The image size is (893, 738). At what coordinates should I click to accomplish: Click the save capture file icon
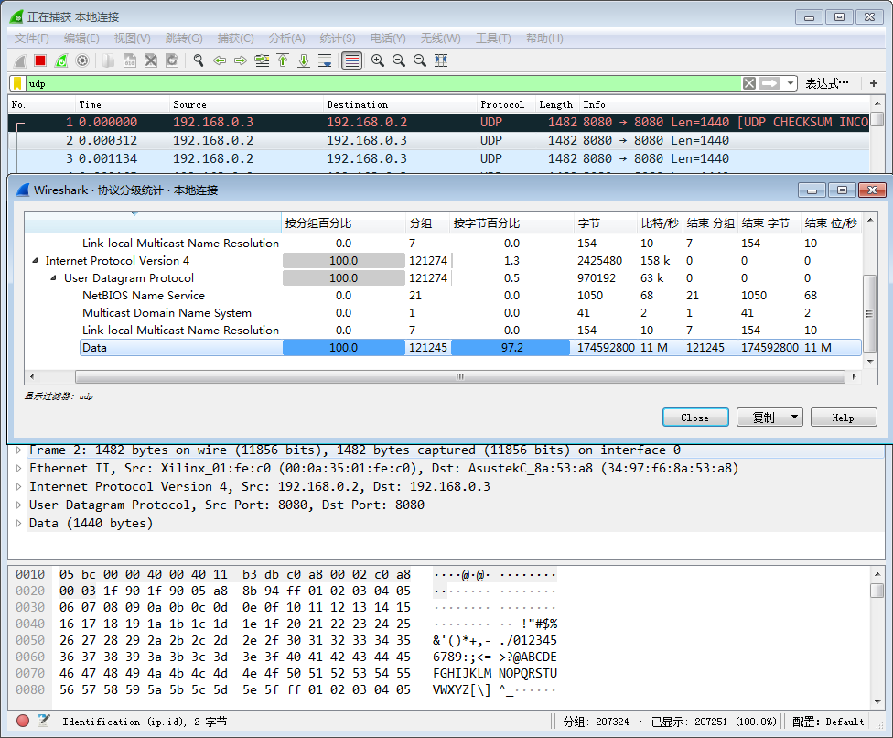point(130,60)
